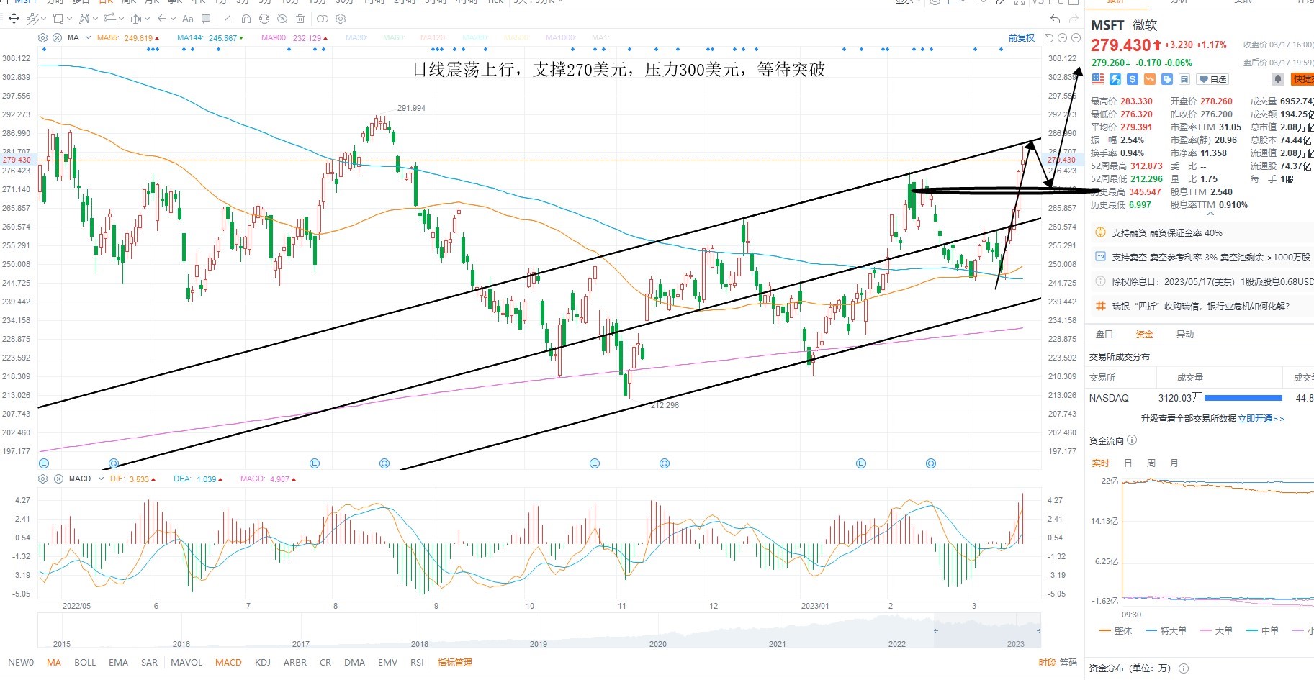This screenshot has width=1314, height=680.
Task: Click the blue price tag stock badge
Action: click(1167, 79)
